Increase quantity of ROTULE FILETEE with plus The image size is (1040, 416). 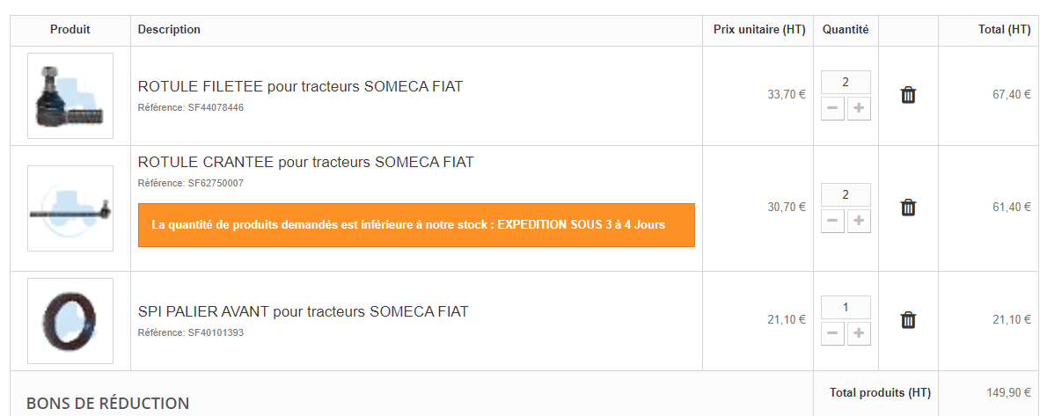click(x=859, y=109)
